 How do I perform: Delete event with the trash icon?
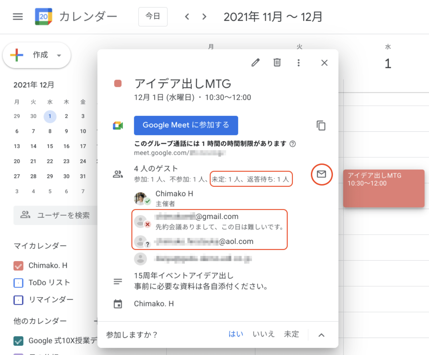pos(277,63)
